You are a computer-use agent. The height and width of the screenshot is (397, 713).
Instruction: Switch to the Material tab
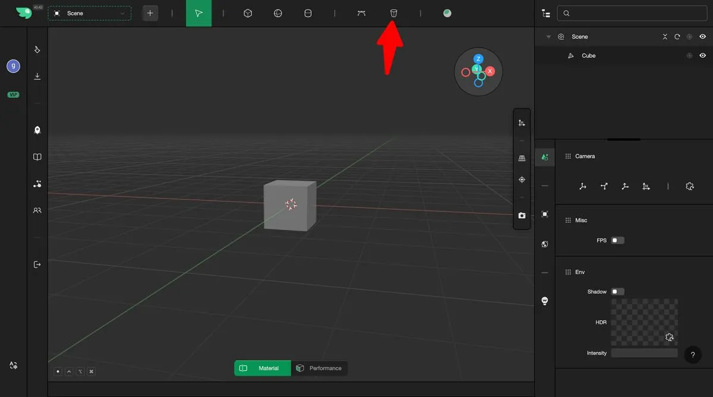(263, 368)
